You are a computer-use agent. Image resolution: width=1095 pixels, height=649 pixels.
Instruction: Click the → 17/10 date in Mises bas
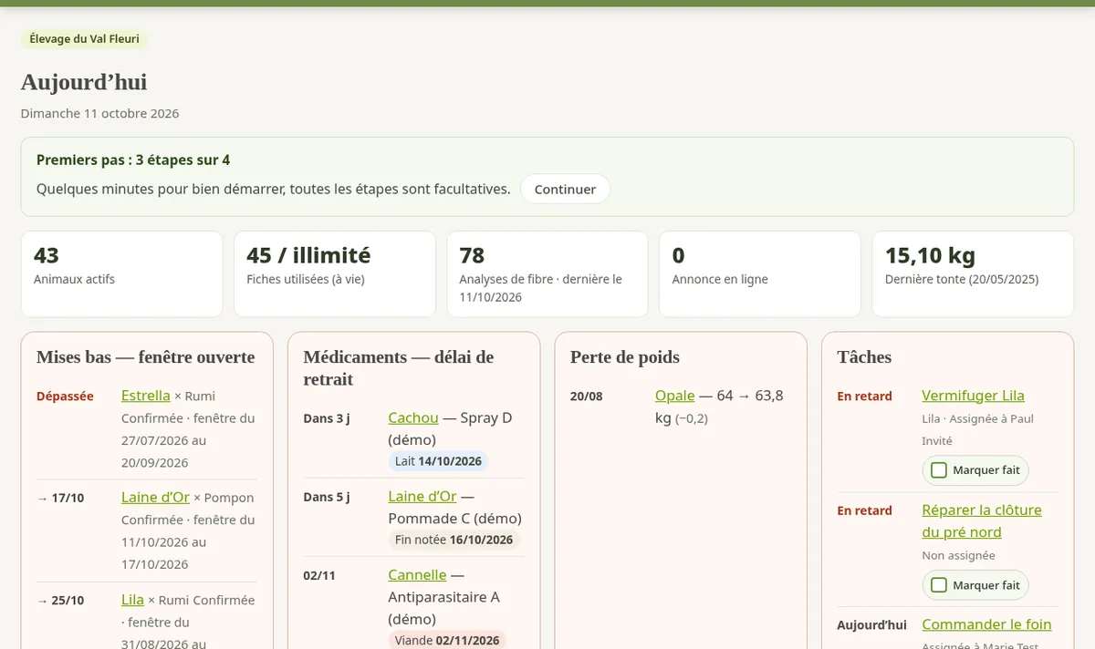click(x=60, y=498)
